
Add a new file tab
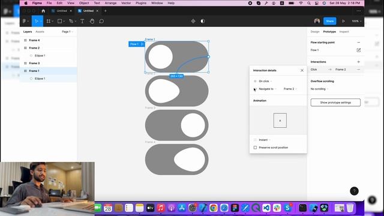106,11
